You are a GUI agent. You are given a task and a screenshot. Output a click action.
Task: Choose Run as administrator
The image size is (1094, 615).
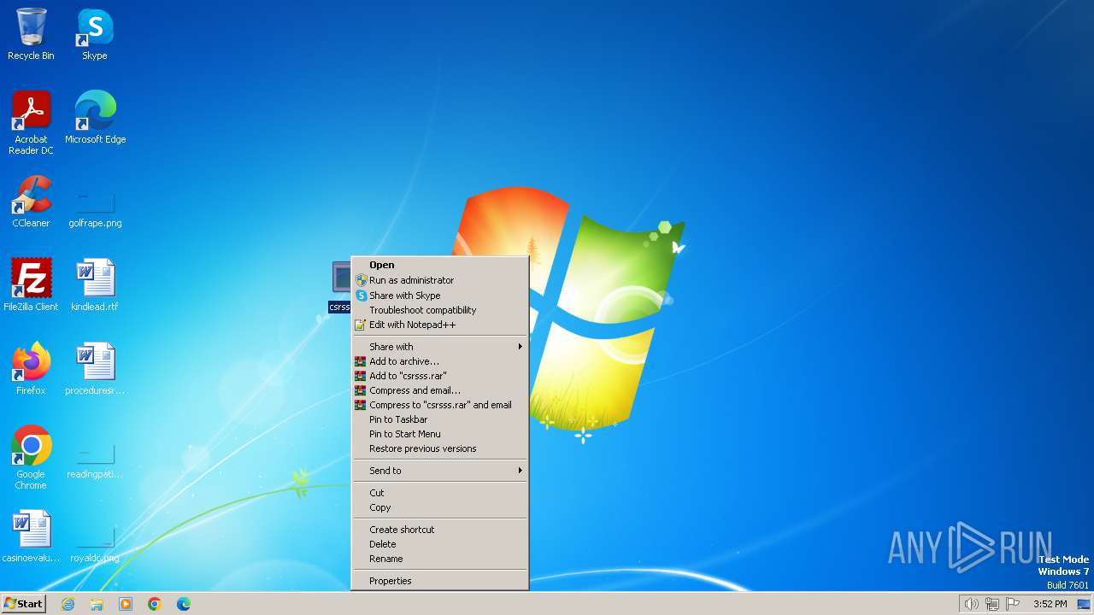(439, 280)
